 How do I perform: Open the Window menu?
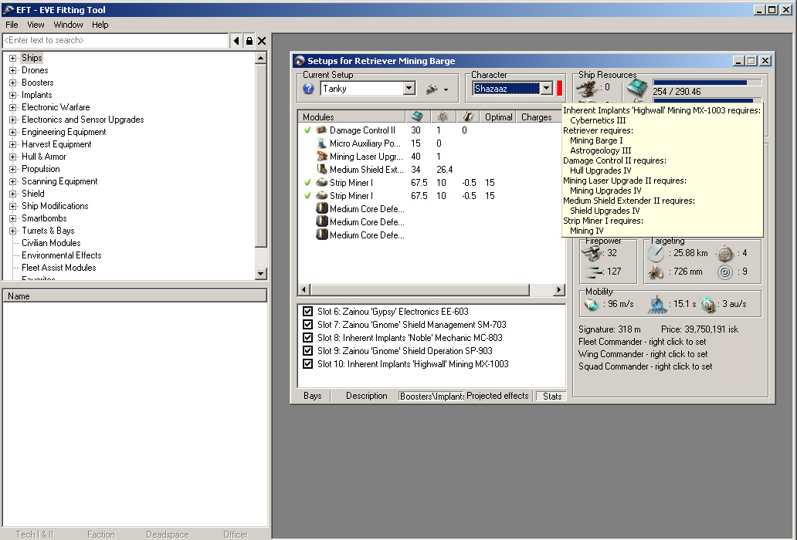pyautogui.click(x=68, y=25)
